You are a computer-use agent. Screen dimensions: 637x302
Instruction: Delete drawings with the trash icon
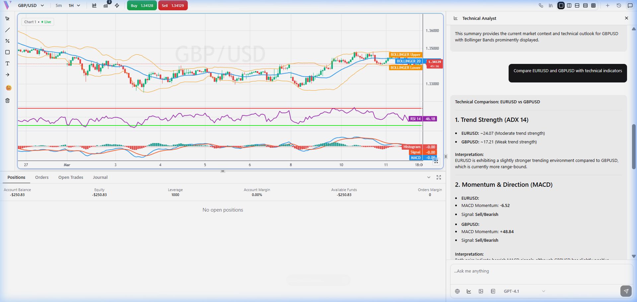pyautogui.click(x=7, y=101)
